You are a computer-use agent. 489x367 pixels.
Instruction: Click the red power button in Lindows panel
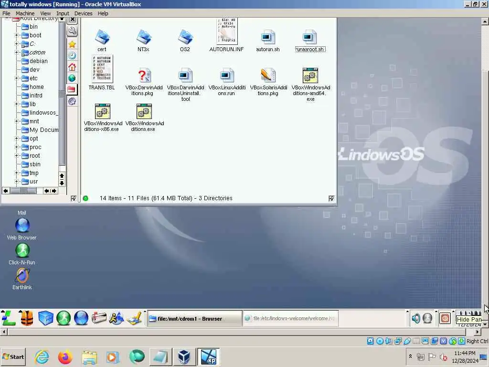point(445,318)
